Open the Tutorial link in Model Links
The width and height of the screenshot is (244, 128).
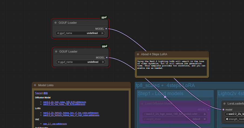point(38,93)
